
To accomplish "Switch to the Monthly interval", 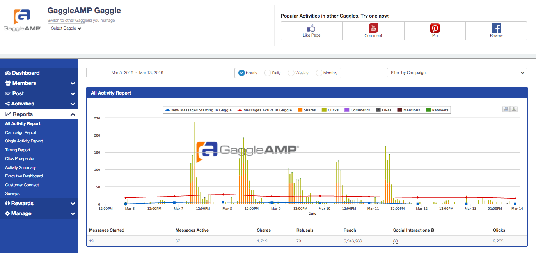I will [x=319, y=73].
